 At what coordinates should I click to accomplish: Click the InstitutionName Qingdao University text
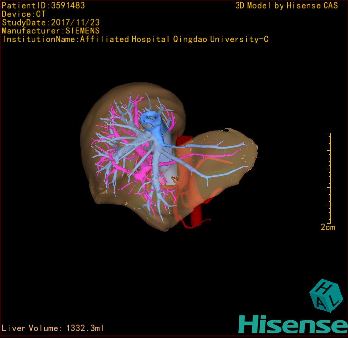coord(136,39)
